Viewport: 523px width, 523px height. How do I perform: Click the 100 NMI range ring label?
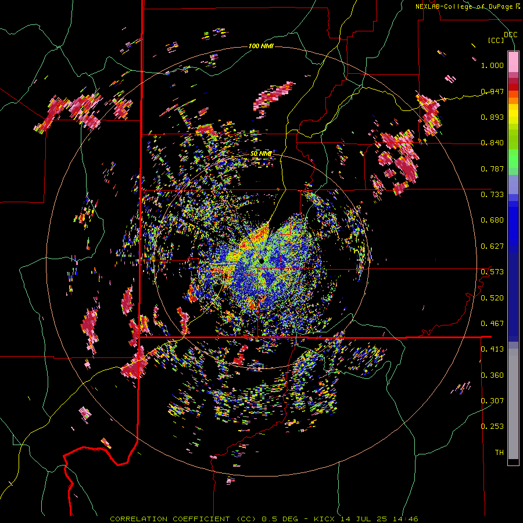pyautogui.click(x=261, y=46)
